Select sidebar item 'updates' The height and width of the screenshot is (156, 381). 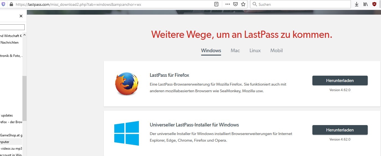[x=7, y=115]
